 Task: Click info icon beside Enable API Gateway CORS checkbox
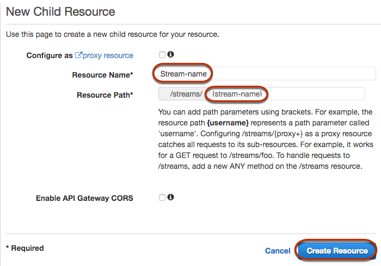(x=170, y=198)
